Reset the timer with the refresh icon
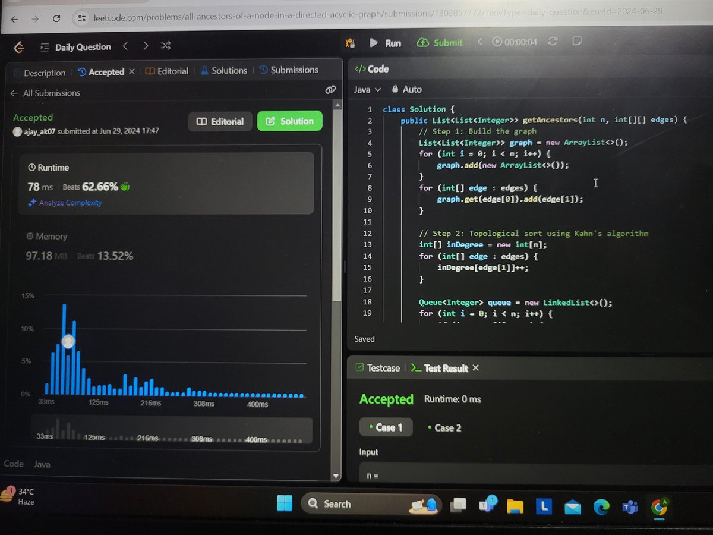Image resolution: width=713 pixels, height=535 pixels. pyautogui.click(x=553, y=42)
